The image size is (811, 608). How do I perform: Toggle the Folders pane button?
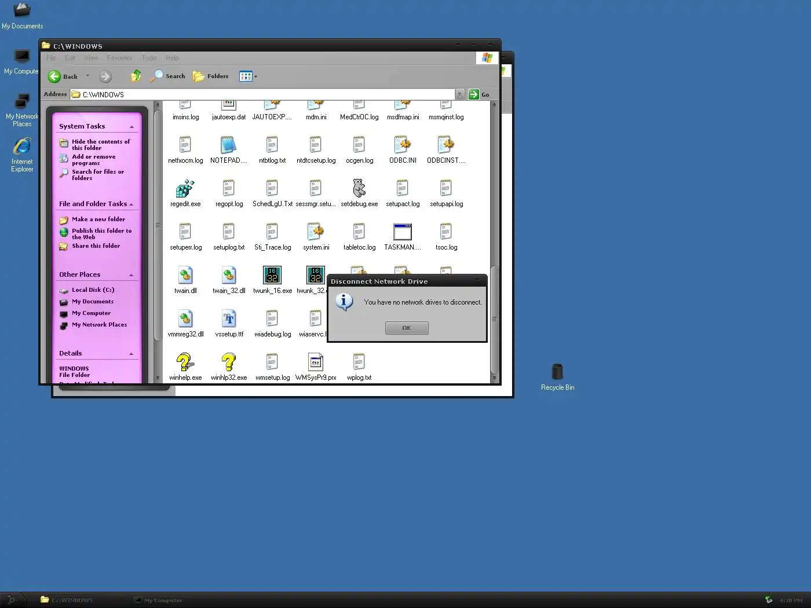pyautogui.click(x=211, y=76)
